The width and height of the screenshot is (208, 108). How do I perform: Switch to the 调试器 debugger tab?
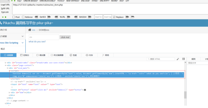(41, 55)
